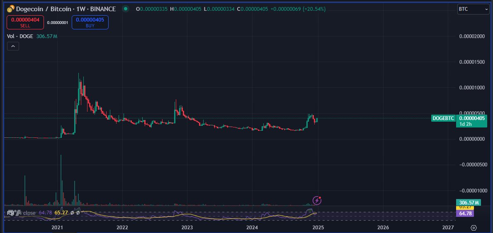This screenshot has width=493, height=233.
Task: Click the yellow RSI moving average value 65.27
Action: pos(61,213)
